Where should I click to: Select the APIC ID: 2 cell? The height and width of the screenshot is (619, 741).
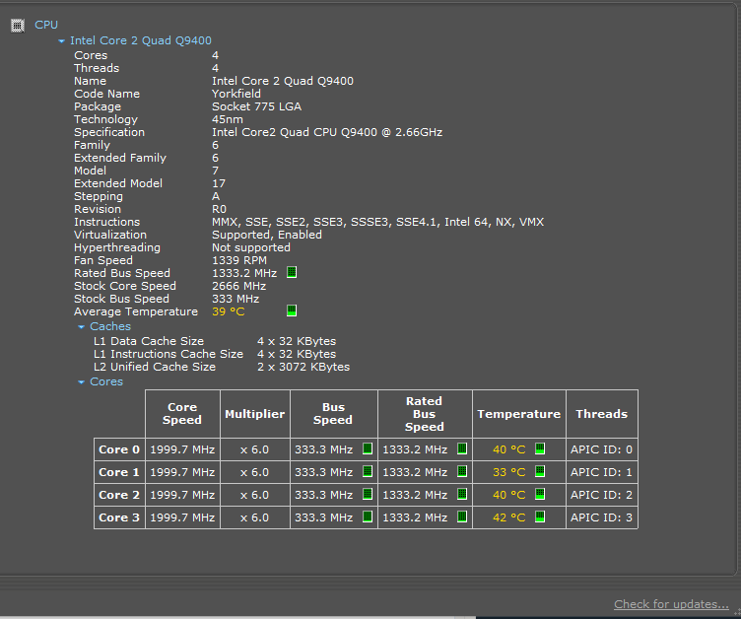601,495
